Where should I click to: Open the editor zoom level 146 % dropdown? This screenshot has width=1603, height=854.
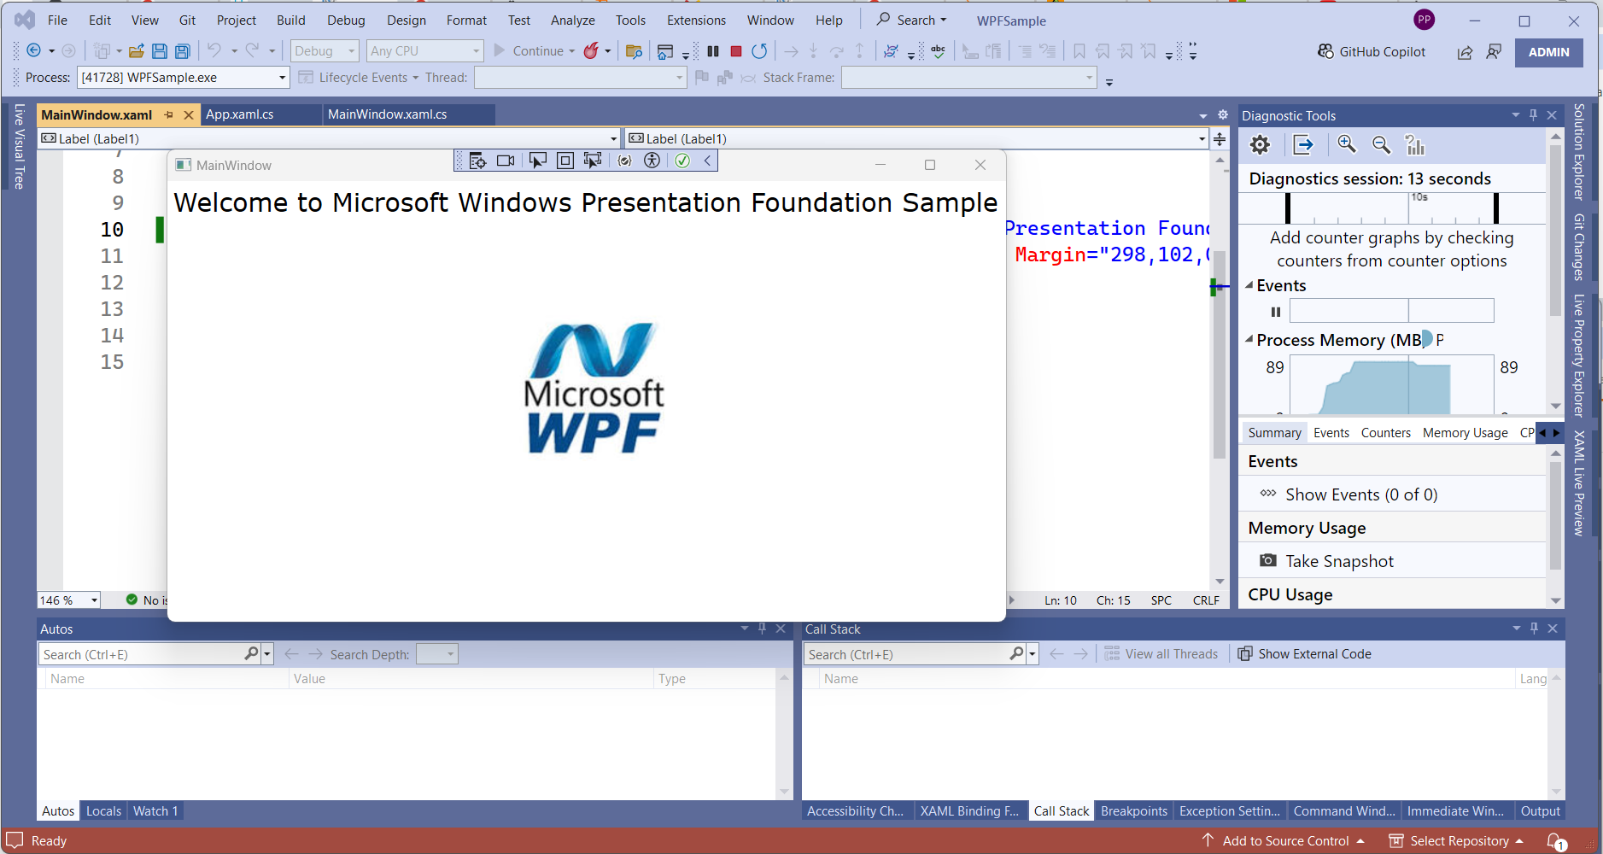[x=94, y=600]
